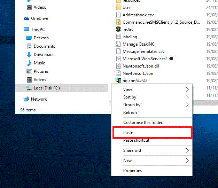Image resolution: width=218 pixels, height=188 pixels.
Task: Click the horizontal scrollbar of file list
Action: (x=205, y=103)
